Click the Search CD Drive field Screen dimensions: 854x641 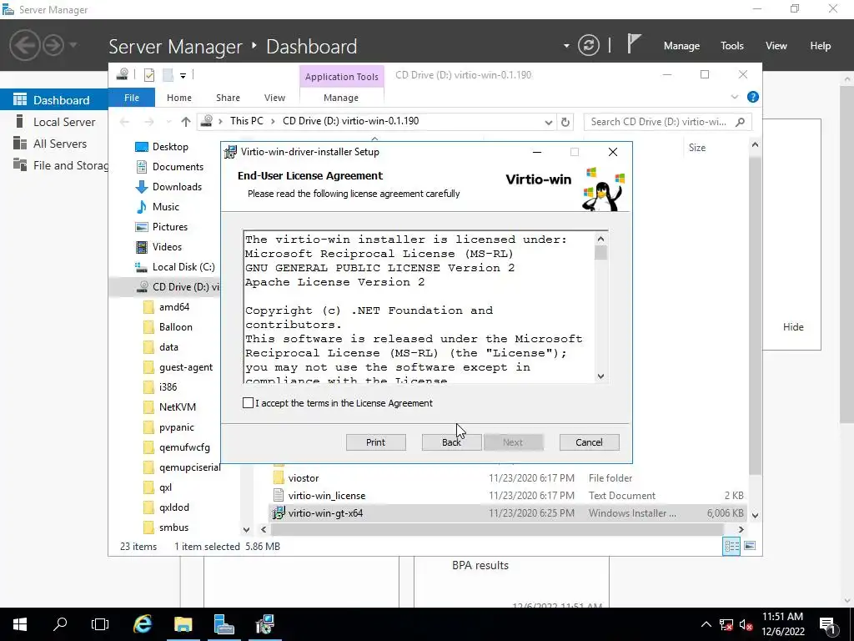pos(668,122)
